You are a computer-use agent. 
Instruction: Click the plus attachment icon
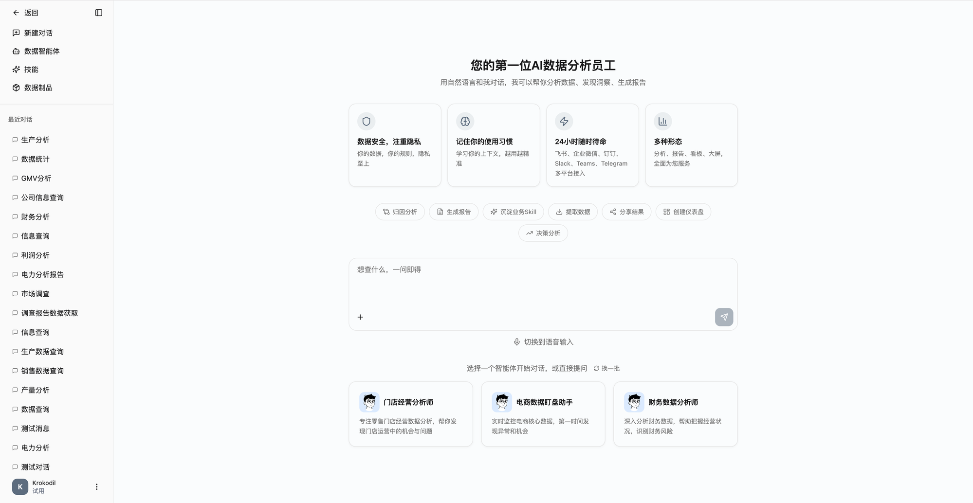(x=360, y=317)
